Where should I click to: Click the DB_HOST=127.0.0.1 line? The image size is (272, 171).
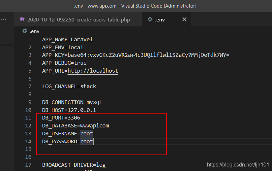69,110
